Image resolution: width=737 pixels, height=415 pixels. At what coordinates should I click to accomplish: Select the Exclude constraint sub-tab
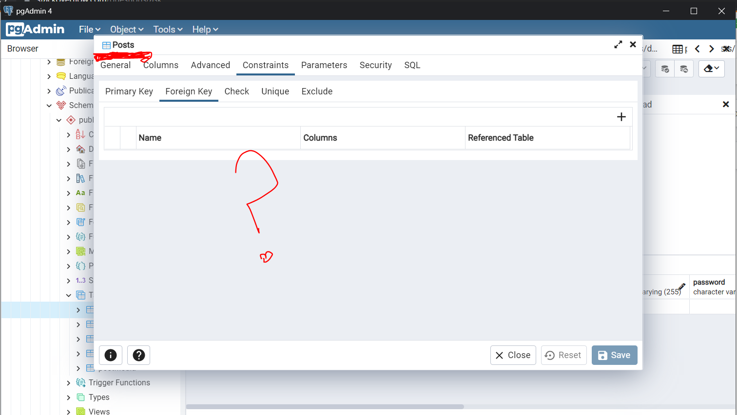pyautogui.click(x=317, y=91)
